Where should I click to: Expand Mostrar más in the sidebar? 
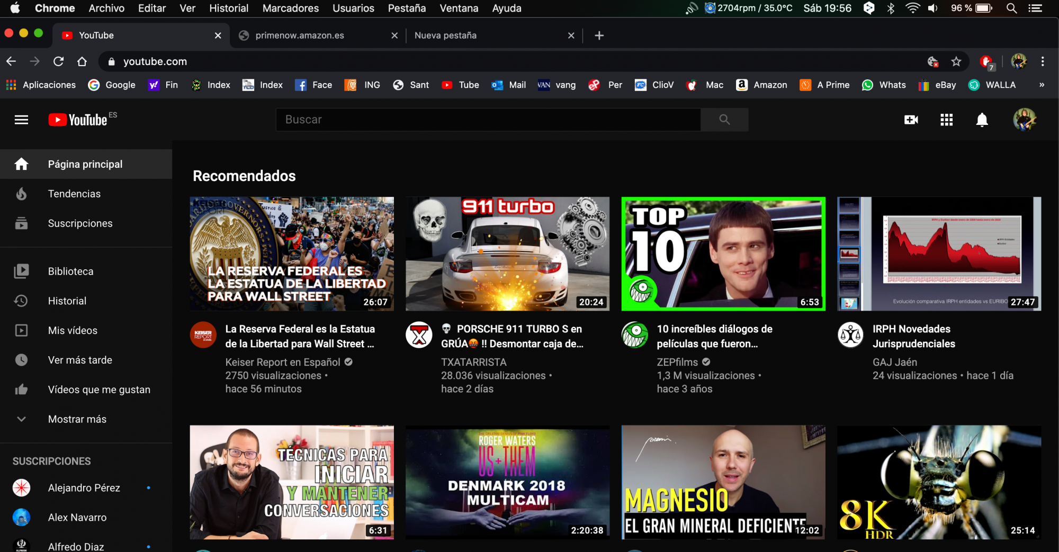86,419
